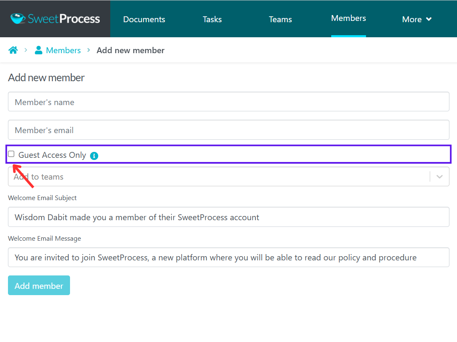
Task: Click the Add to teams selector
Action: coord(228,177)
